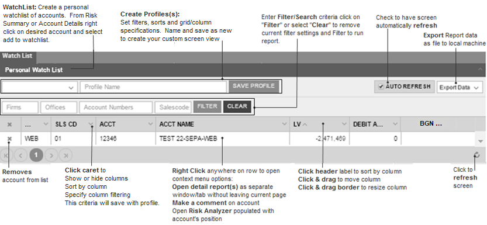Open the ACCT NAME column caret menu
This screenshot has height=225, width=487.
click(284, 124)
